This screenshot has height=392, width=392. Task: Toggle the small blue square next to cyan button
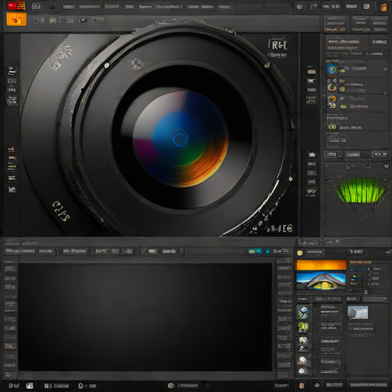click(267, 252)
